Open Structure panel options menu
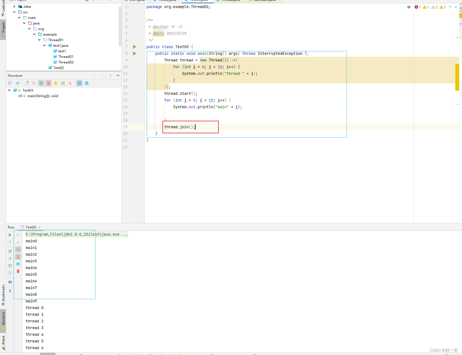This screenshot has height=355, width=462. pos(111,75)
